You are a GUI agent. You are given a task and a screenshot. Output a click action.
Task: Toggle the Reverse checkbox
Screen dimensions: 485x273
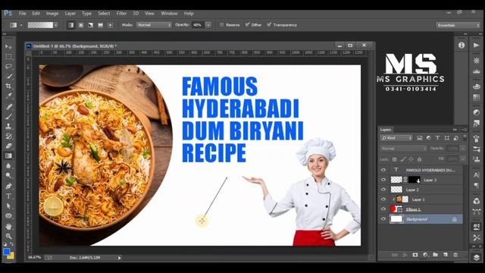pos(221,25)
